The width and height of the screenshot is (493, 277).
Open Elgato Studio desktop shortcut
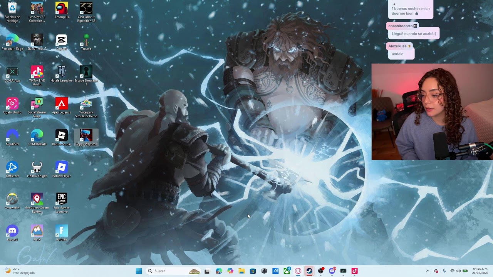(12, 106)
